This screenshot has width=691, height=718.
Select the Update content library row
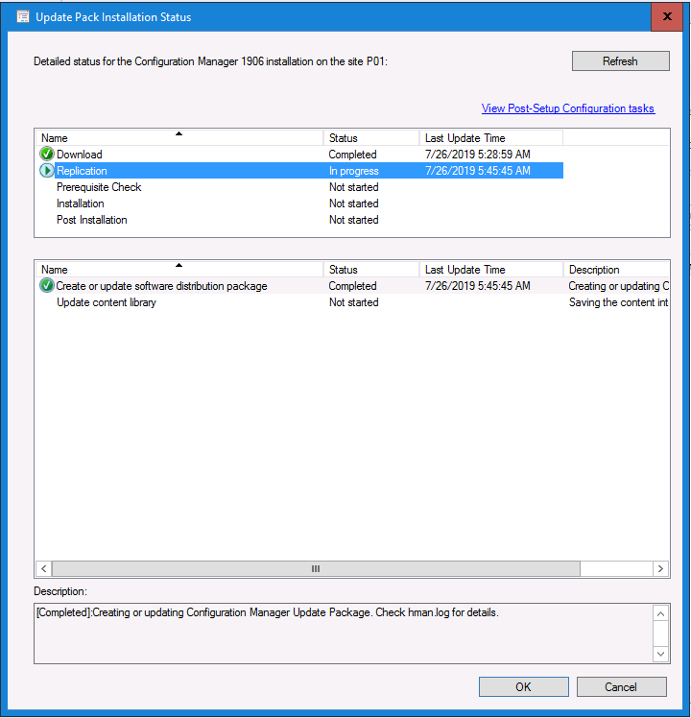tap(352, 302)
